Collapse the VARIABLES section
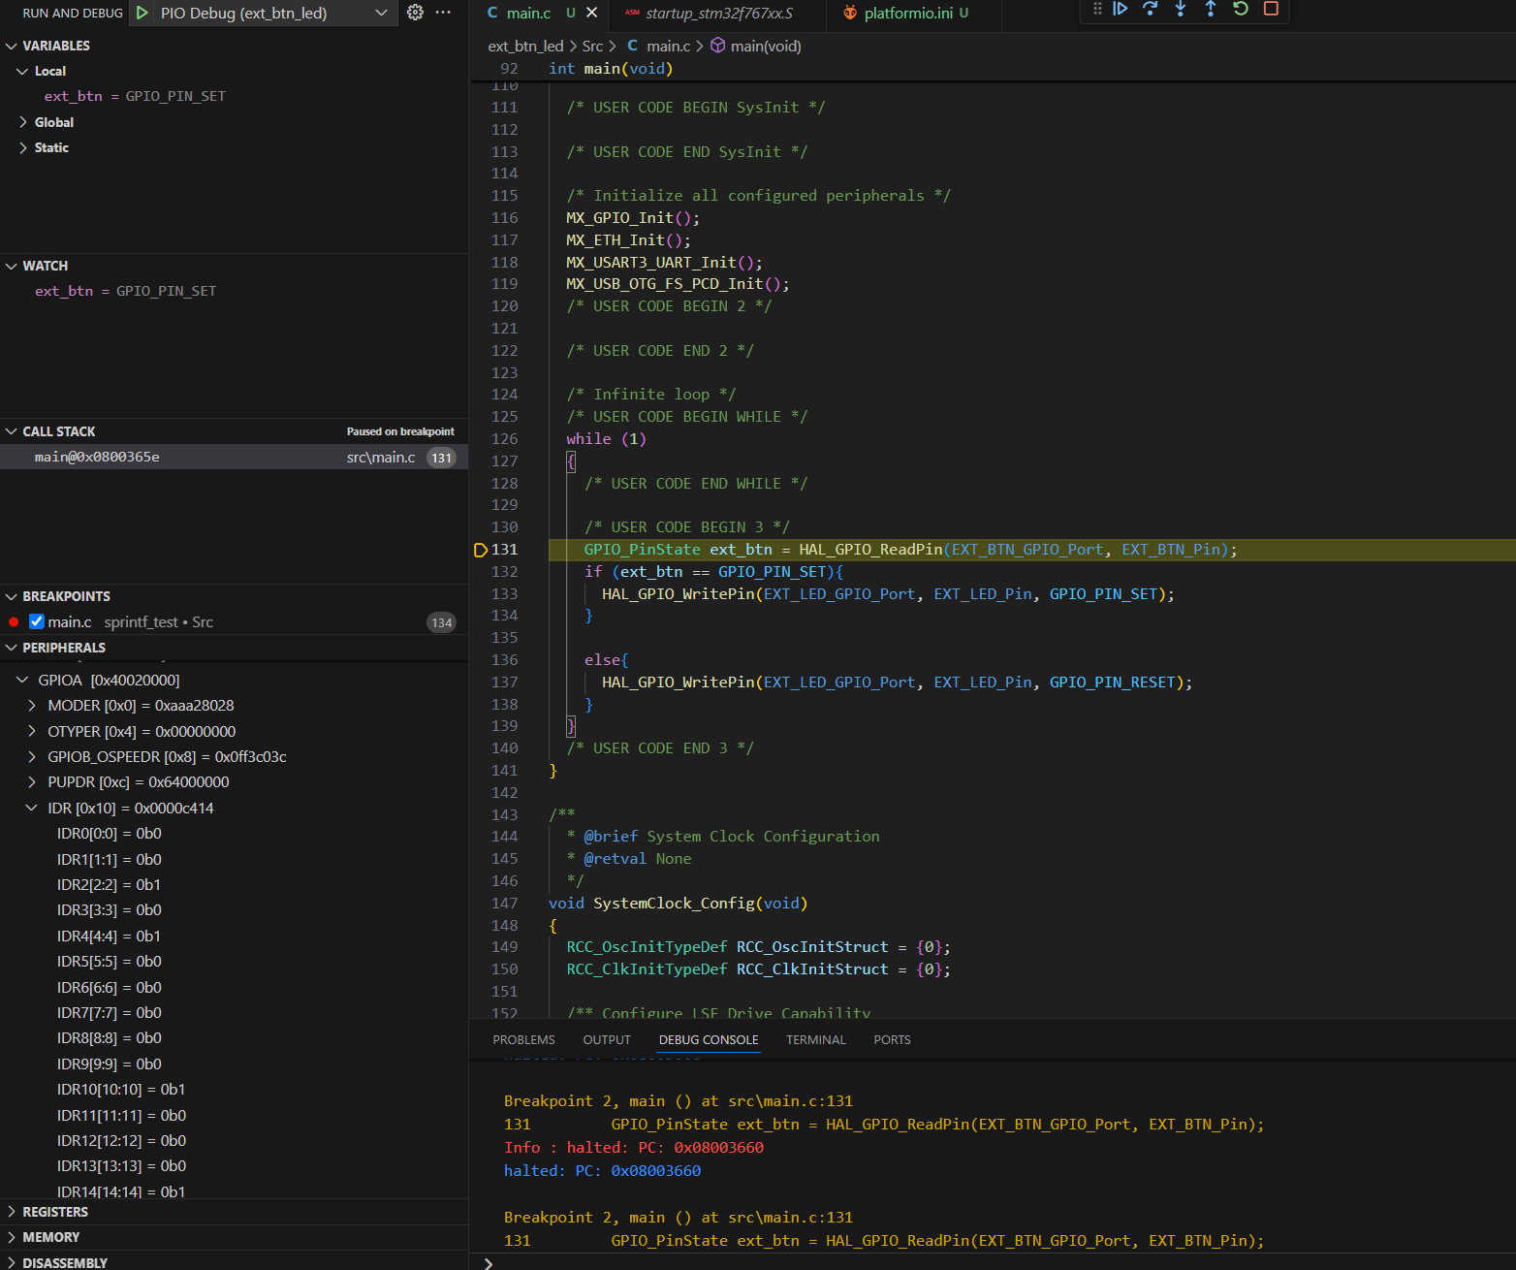 click(12, 46)
